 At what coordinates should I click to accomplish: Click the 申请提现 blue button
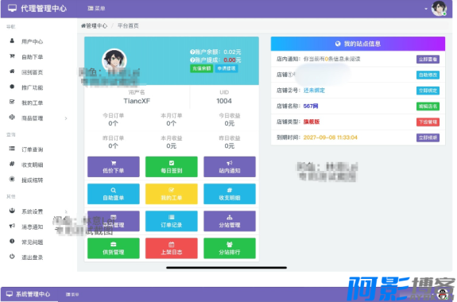(227, 68)
